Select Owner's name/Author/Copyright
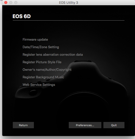This screenshot has height=139, width=135. (47, 70)
